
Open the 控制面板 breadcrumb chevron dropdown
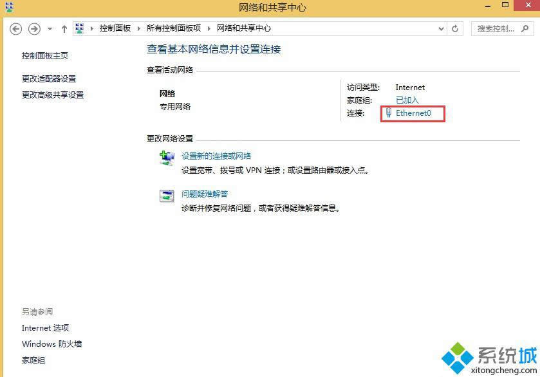tap(138, 28)
